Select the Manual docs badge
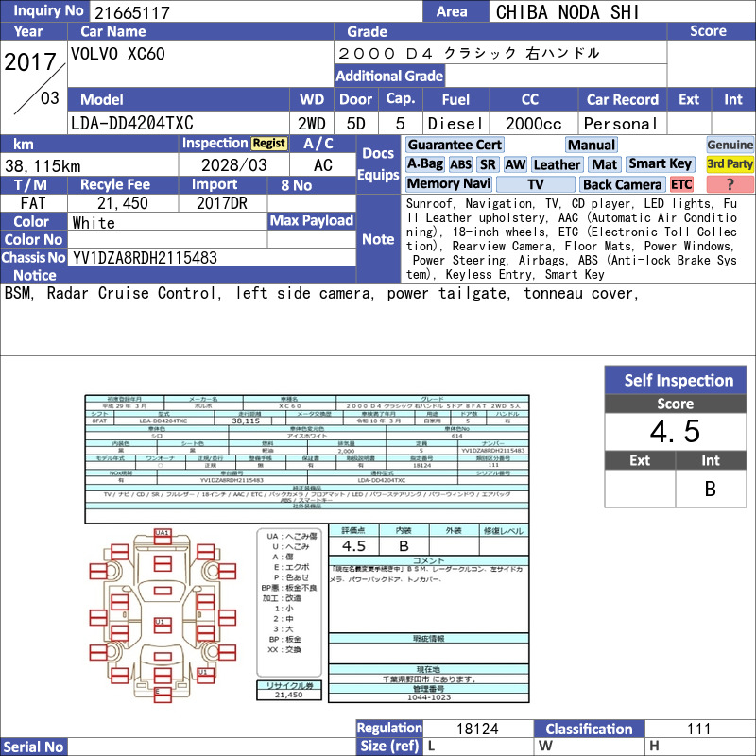The image size is (756, 756). pos(592,145)
